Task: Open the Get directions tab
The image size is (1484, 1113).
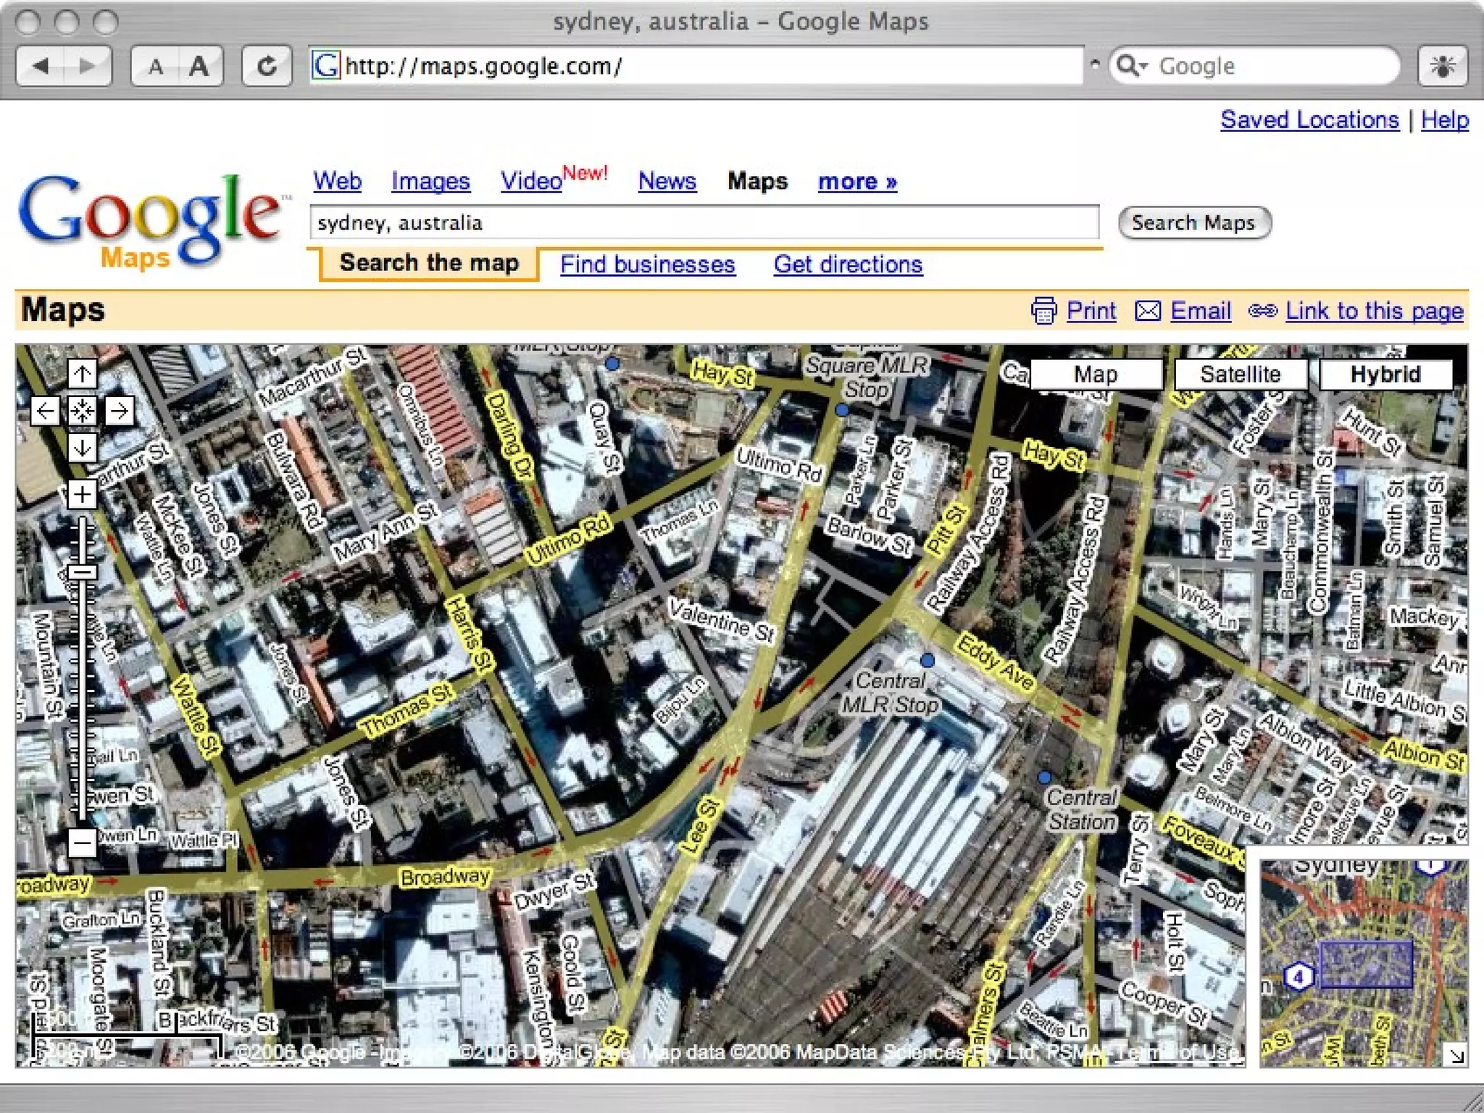Action: pyautogui.click(x=848, y=264)
